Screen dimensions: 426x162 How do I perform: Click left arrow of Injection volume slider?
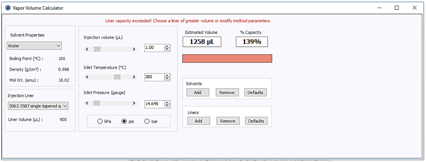coord(87,49)
